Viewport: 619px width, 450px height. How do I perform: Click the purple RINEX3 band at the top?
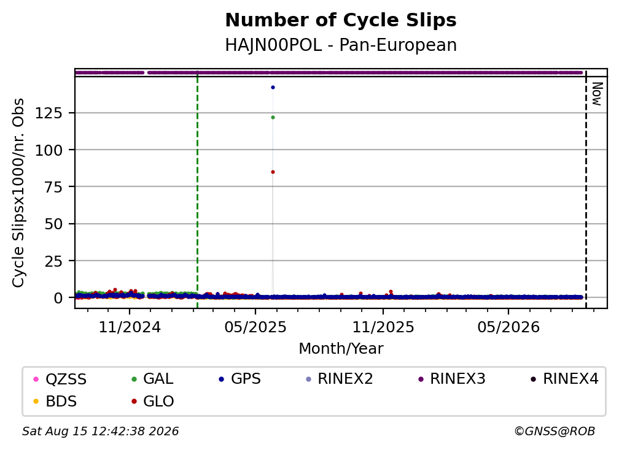[329, 72]
